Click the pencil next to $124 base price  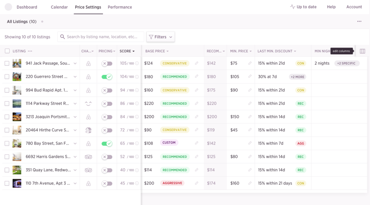197,63
